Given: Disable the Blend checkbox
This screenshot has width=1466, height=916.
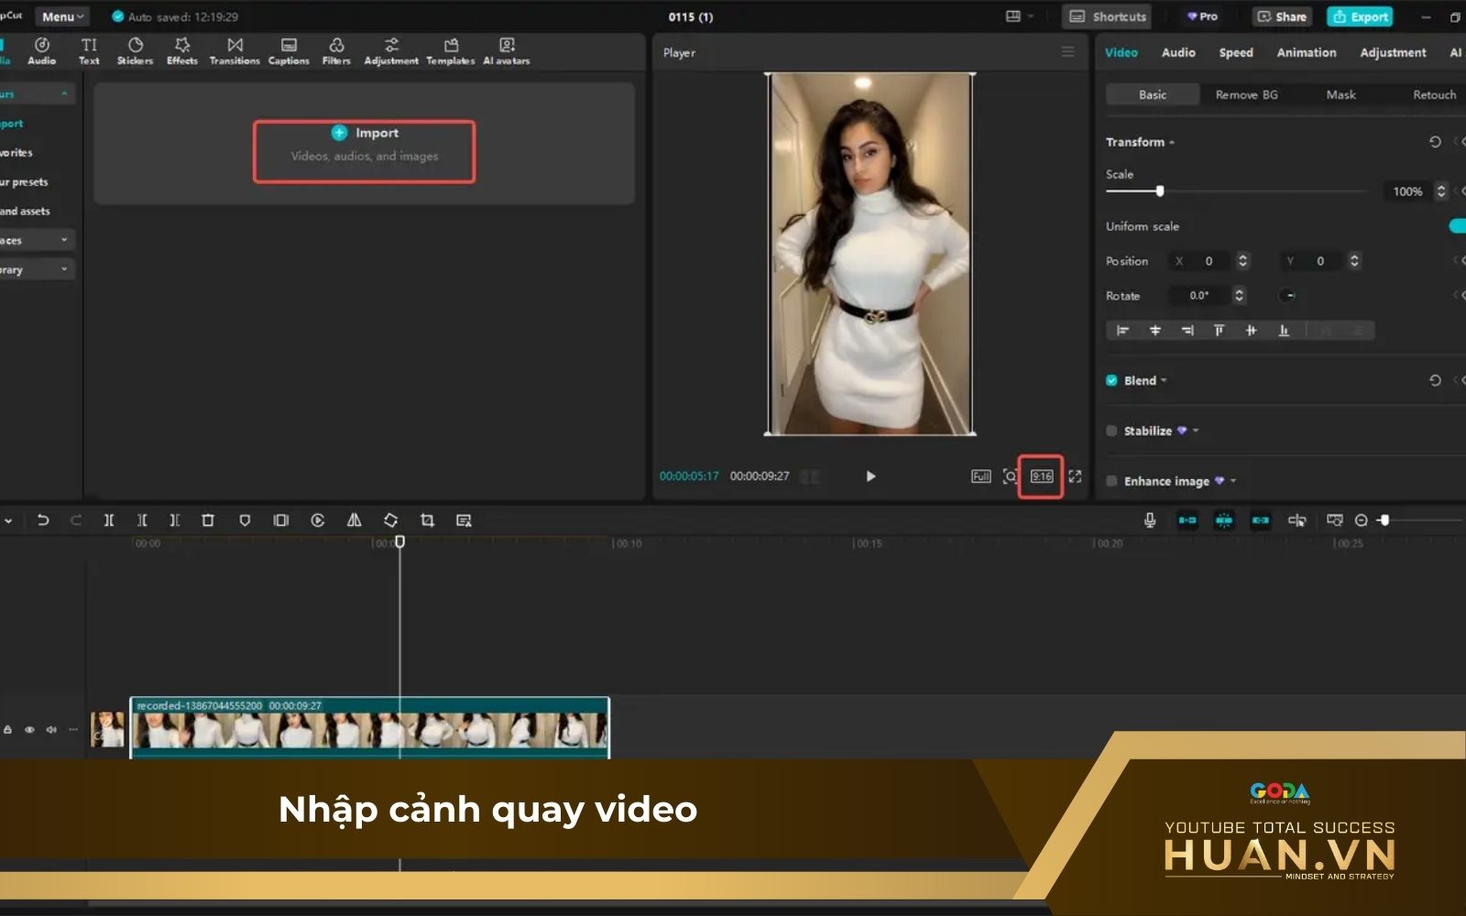Looking at the screenshot, I should tap(1111, 379).
